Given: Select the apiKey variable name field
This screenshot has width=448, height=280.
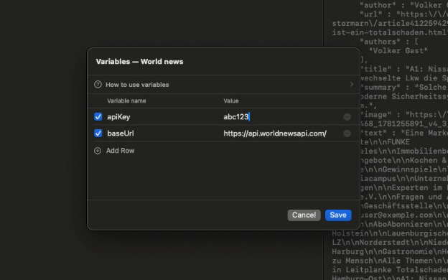Looking at the screenshot, I should tap(118, 116).
